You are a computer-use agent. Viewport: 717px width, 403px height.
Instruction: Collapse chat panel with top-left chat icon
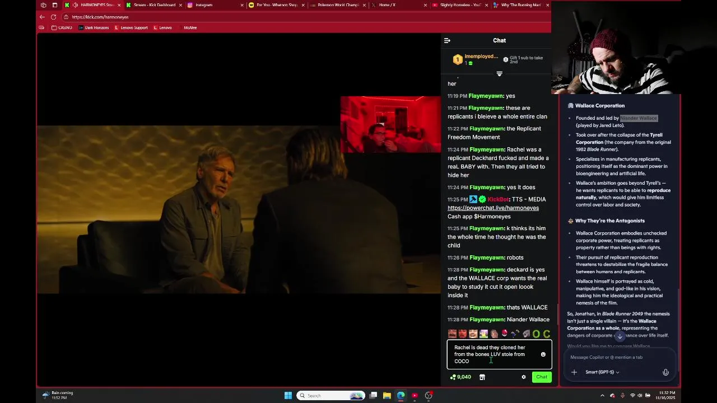click(x=447, y=40)
